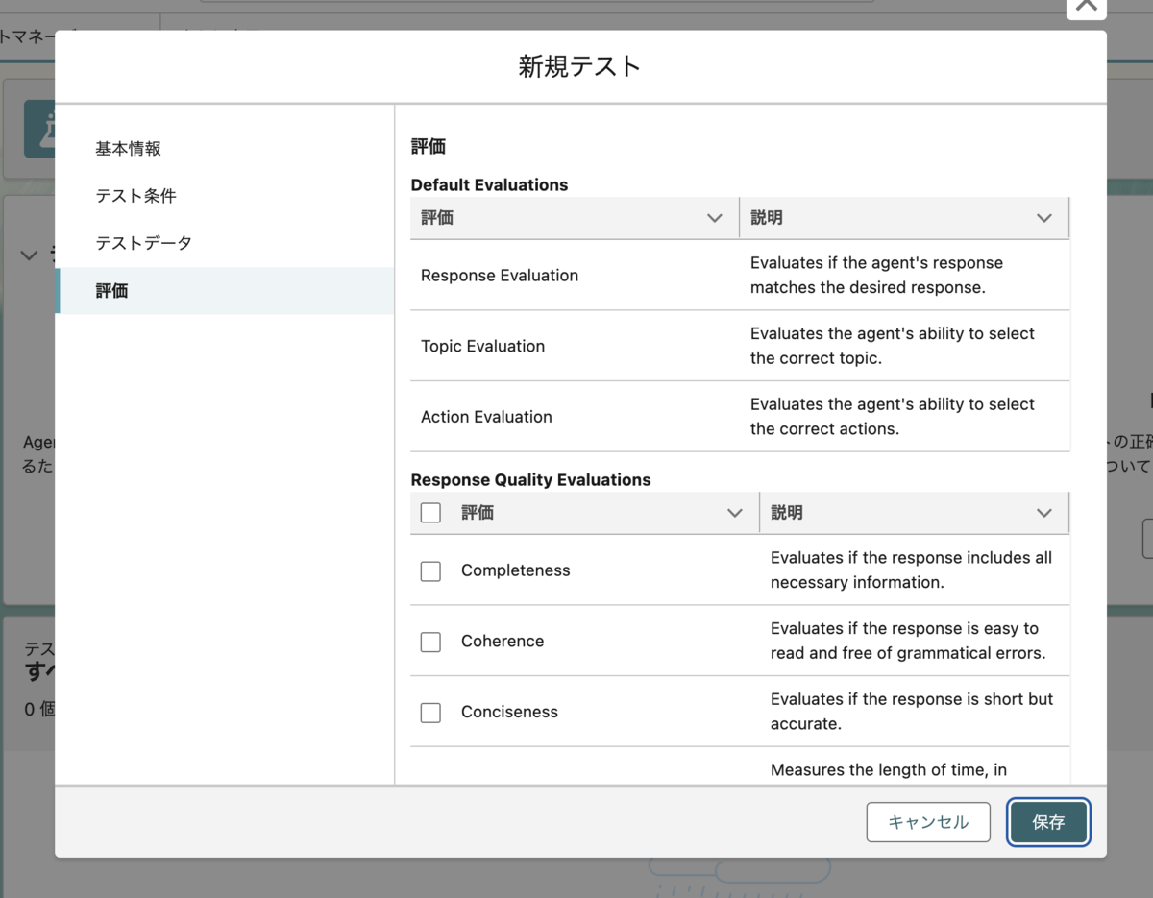The width and height of the screenshot is (1153, 898).
Task: Open 評価 column menu in Response Quality table
Action: click(x=735, y=514)
